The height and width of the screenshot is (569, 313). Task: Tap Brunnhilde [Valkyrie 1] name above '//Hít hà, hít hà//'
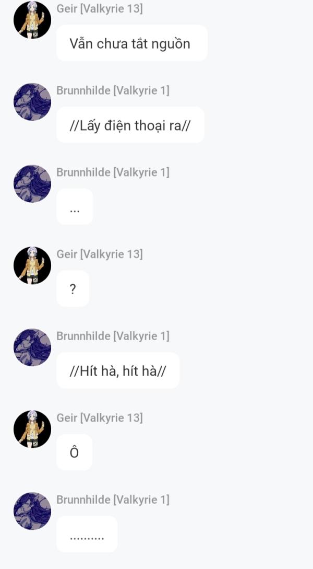(x=113, y=336)
